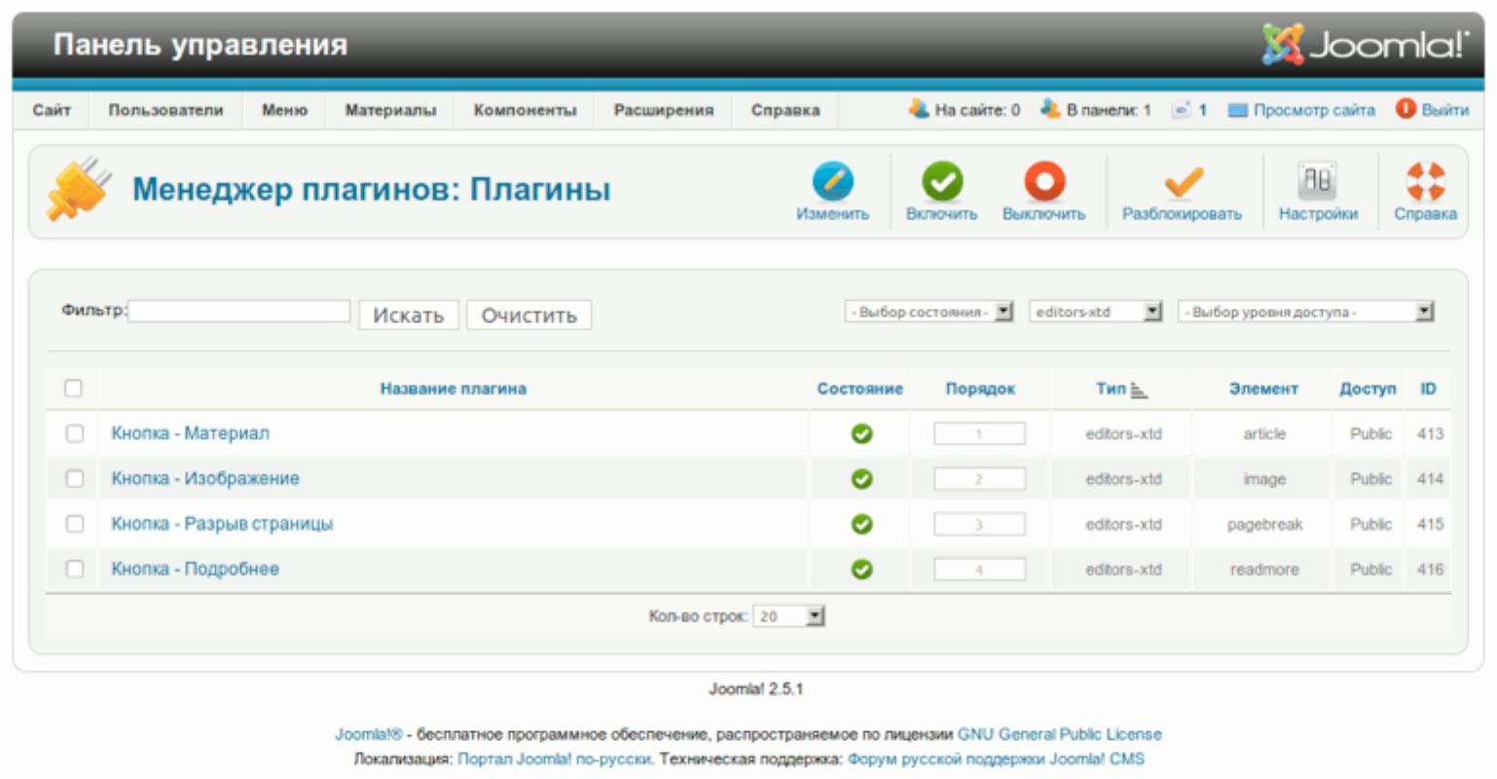Viewport: 1497px width, 779px height.
Task: Click the Разблокировать check-in toolbar icon
Action: tap(1183, 182)
